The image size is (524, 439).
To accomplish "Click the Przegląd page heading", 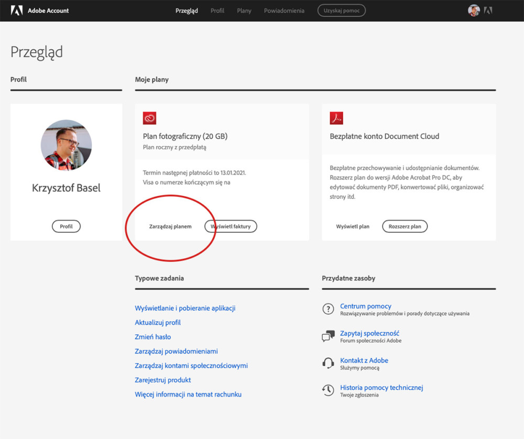I will pyautogui.click(x=37, y=52).
